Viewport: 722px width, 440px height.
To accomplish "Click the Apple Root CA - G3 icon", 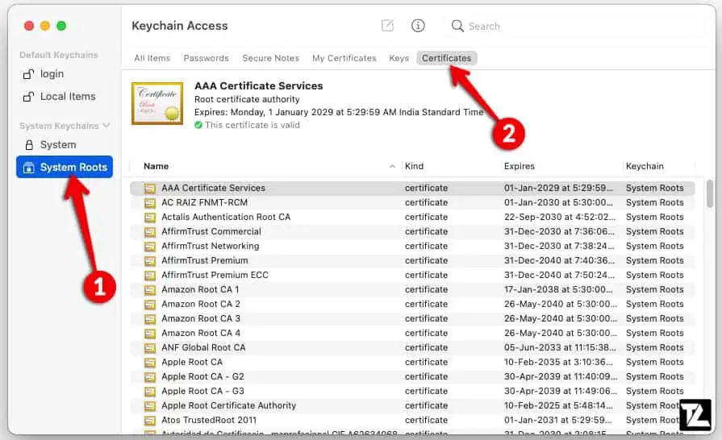I will click(x=150, y=392).
